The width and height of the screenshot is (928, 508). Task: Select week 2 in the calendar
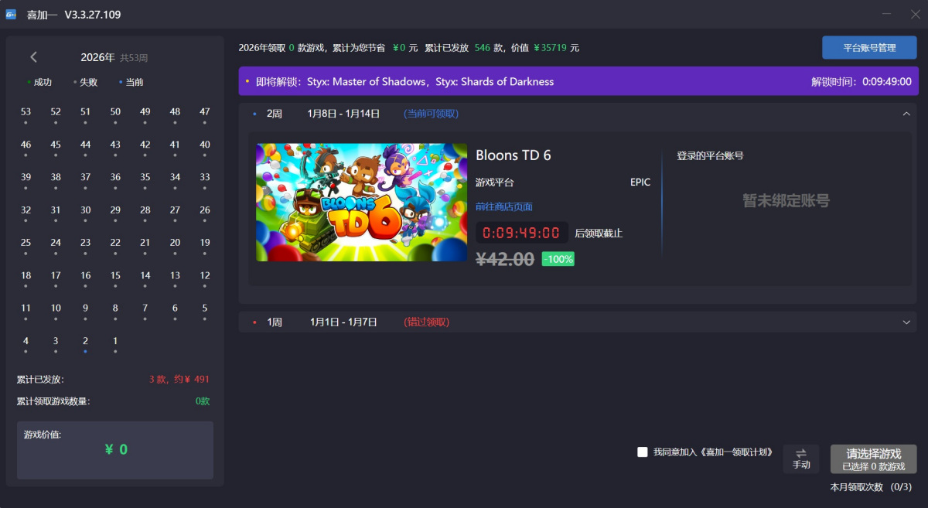point(85,341)
